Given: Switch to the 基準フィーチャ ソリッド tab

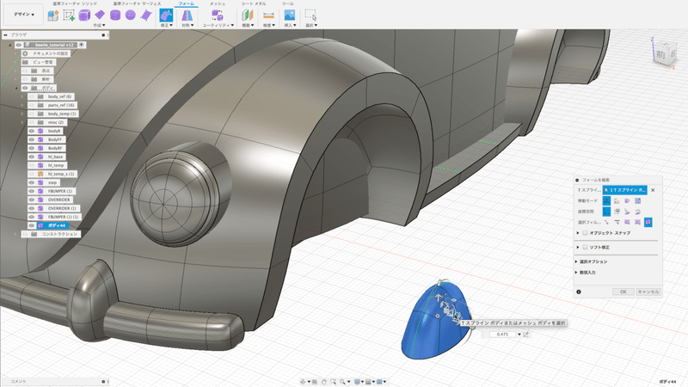Looking at the screenshot, I should [75, 3].
